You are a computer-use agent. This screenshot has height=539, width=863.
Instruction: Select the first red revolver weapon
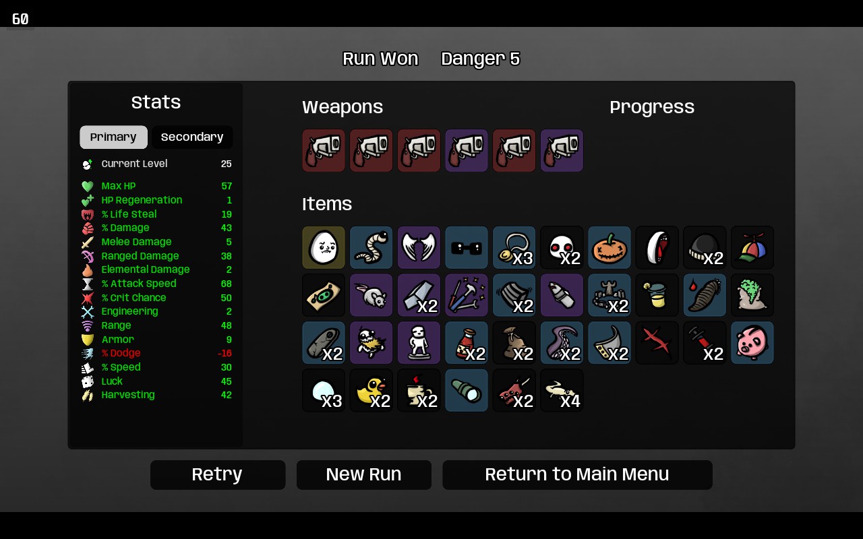[x=324, y=150]
